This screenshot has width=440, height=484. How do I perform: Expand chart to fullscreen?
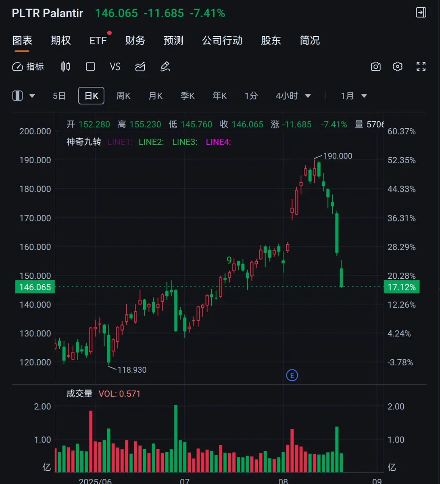tap(421, 67)
